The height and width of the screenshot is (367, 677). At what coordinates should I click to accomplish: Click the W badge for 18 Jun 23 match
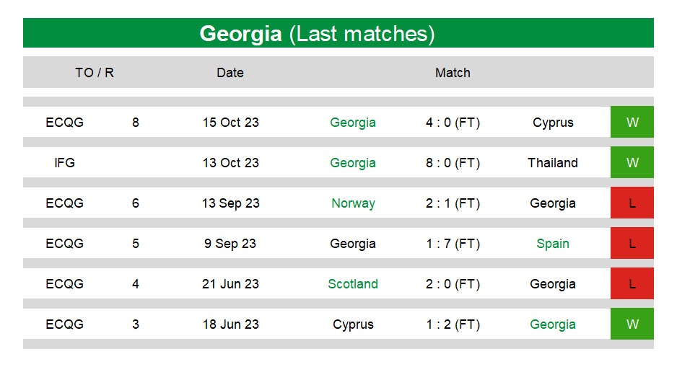click(x=632, y=324)
